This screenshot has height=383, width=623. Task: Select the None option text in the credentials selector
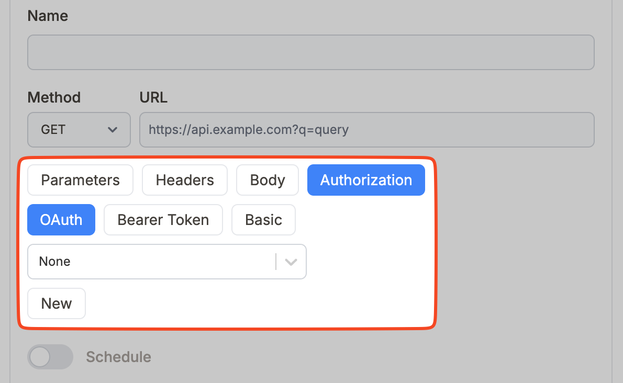tap(54, 262)
